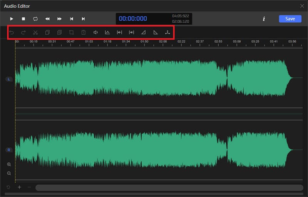Viewport: 308px width, 197px height.
Task: Zoom out vertically with the magnifier minus
Action: [9, 173]
